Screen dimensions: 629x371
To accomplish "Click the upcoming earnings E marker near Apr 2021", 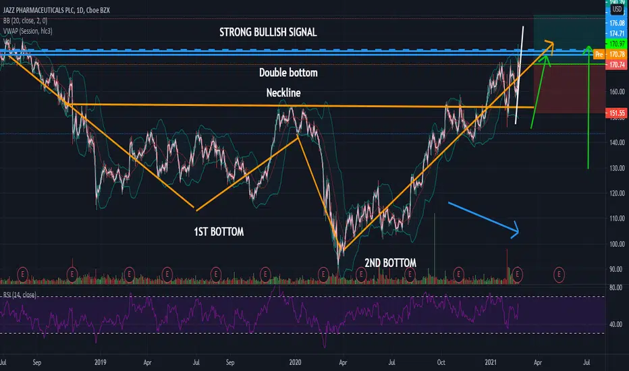I will tap(559, 275).
